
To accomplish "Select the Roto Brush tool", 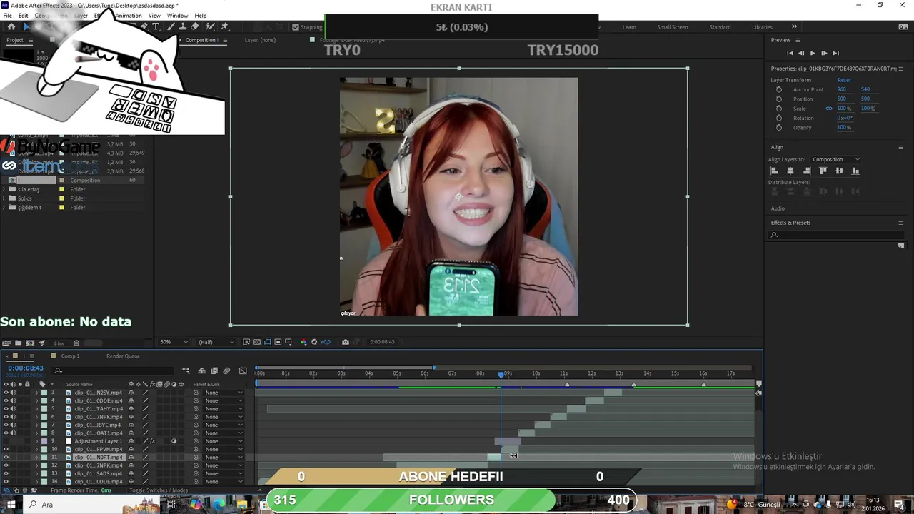I will click(x=210, y=26).
